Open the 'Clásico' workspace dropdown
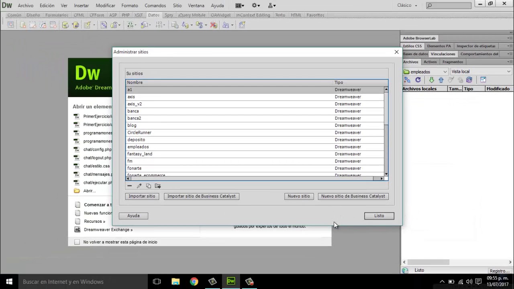Image resolution: width=514 pixels, height=289 pixels. tap(407, 6)
